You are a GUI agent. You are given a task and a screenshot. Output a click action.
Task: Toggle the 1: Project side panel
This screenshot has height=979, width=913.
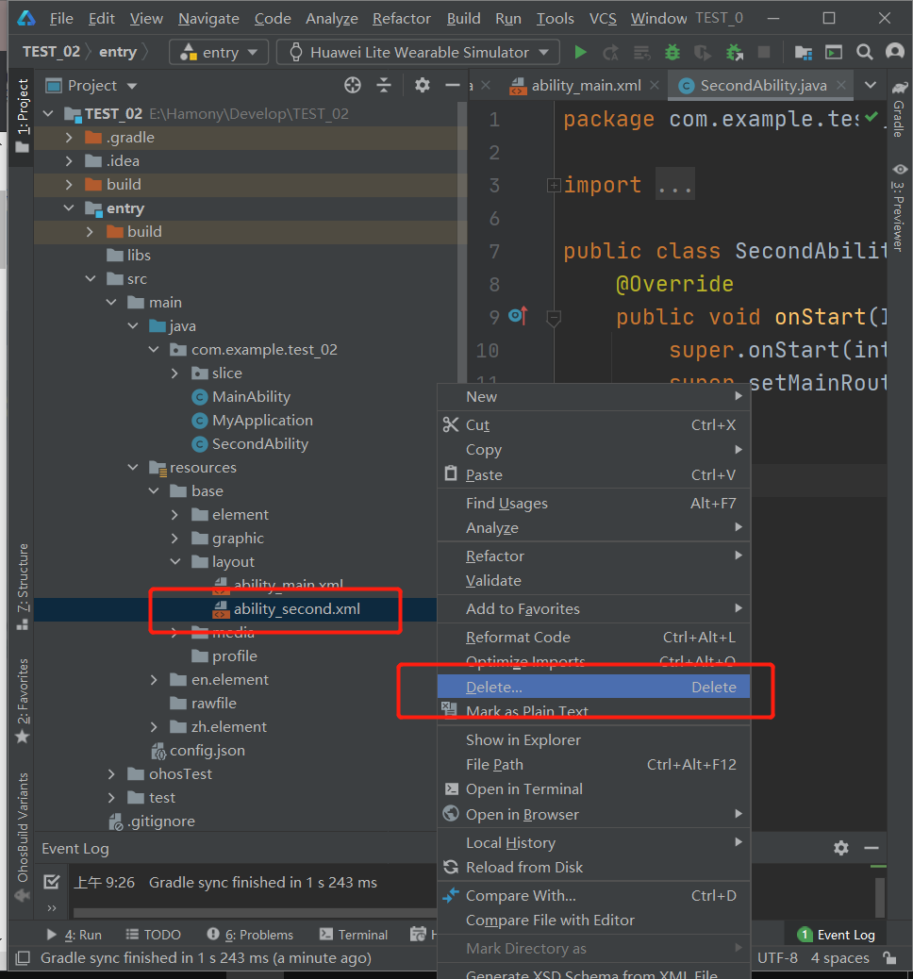pyautogui.click(x=23, y=115)
